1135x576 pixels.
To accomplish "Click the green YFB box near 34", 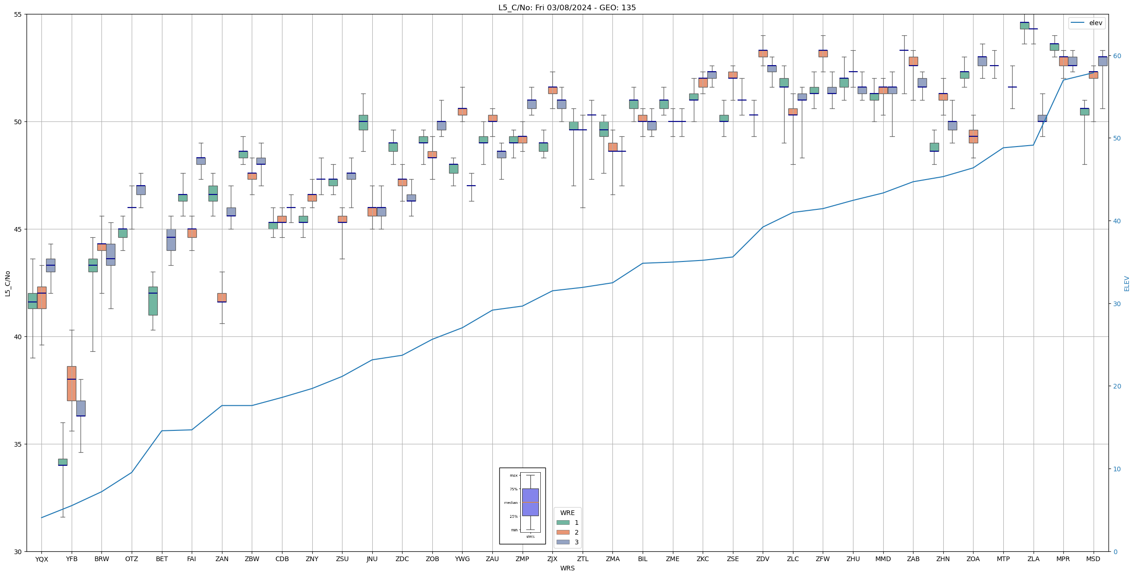I will [63, 462].
